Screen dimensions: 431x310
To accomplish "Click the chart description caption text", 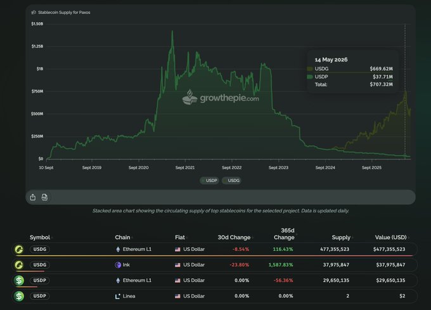I will [221, 211].
